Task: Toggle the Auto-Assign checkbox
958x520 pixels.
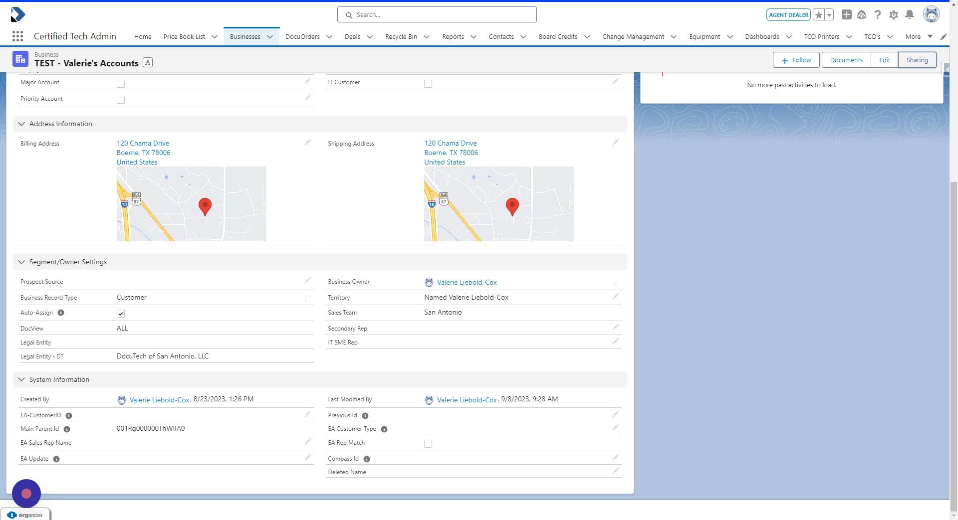Action: 121,314
